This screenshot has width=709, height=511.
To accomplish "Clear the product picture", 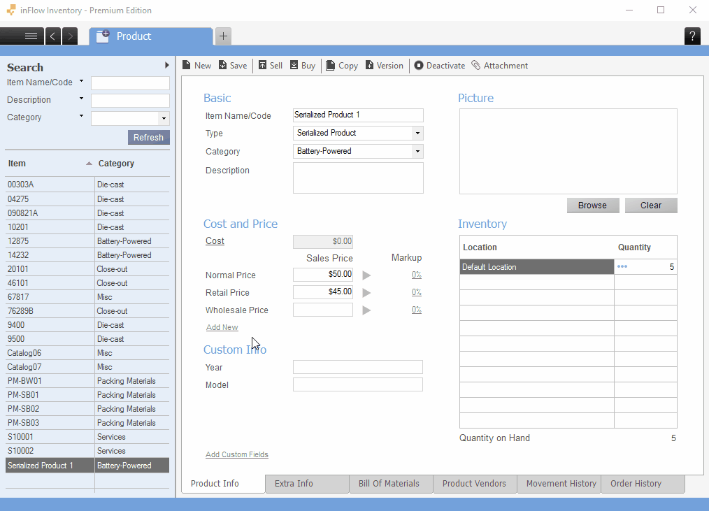I will pos(651,206).
